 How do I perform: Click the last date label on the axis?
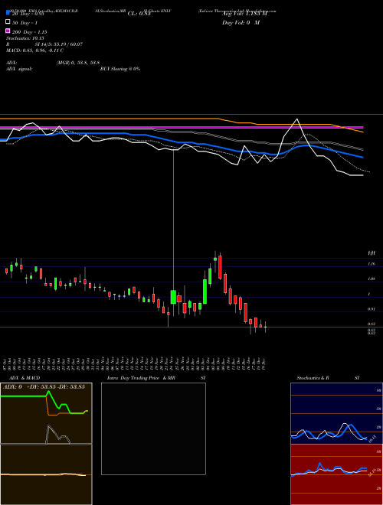tap(264, 363)
